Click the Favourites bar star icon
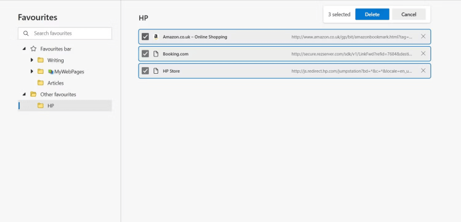 click(33, 49)
